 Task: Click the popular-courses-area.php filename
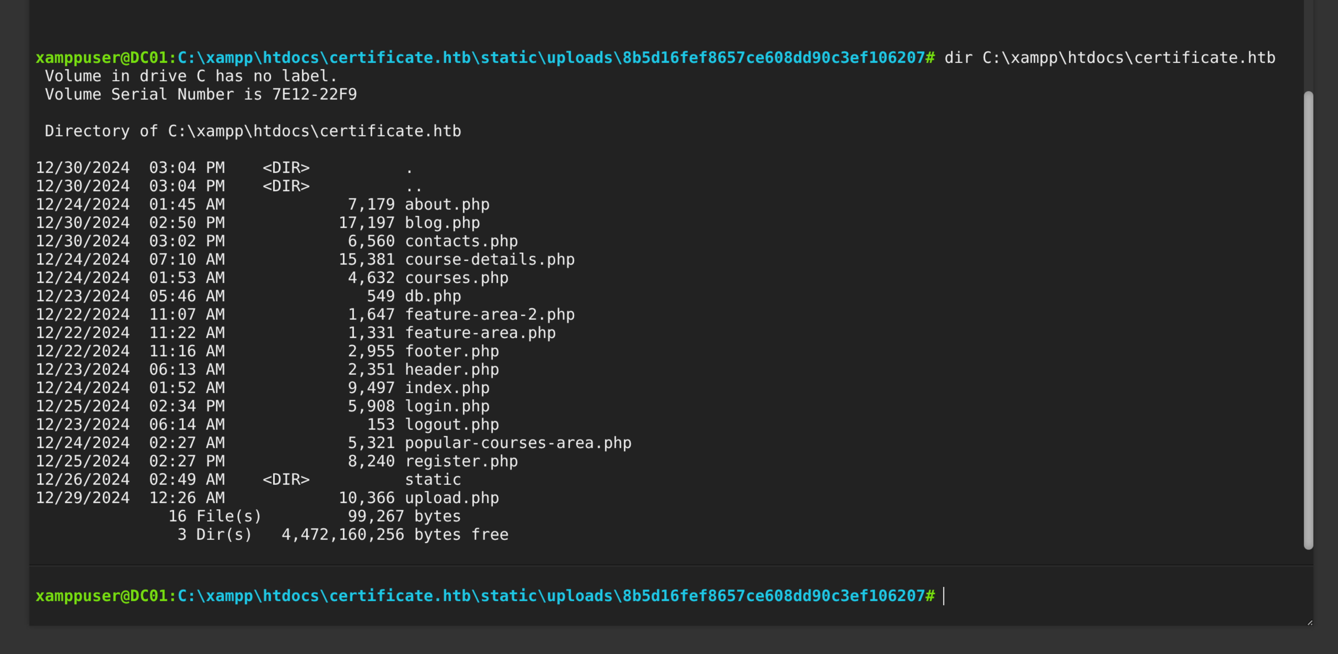518,443
